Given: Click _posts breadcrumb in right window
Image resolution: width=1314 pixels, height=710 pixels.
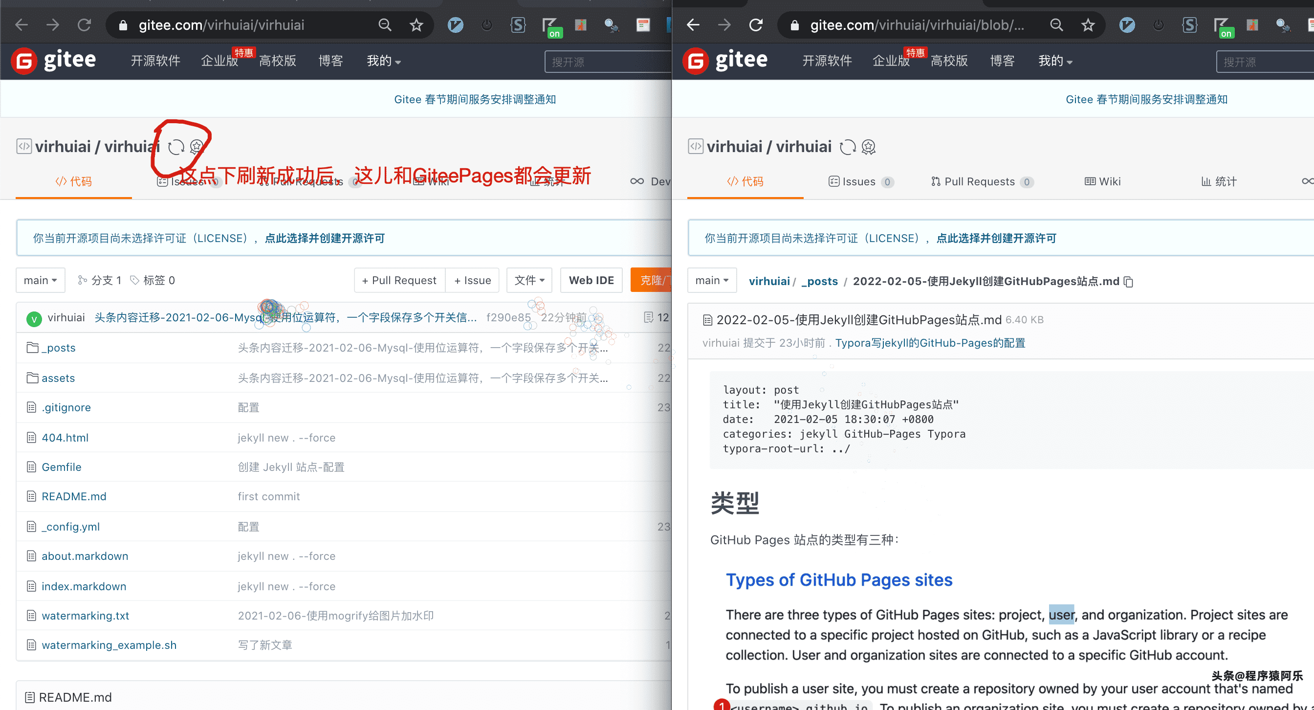Looking at the screenshot, I should click(x=820, y=282).
